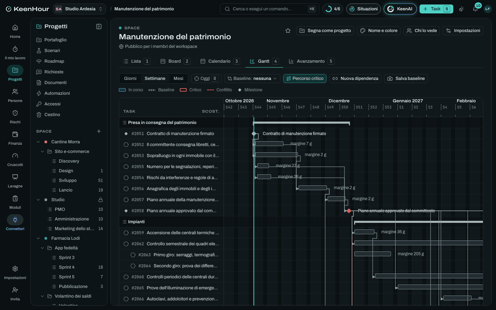Viewport: 496px width, 310px height.
Task: Create a new Task button
Action: pos(436,9)
